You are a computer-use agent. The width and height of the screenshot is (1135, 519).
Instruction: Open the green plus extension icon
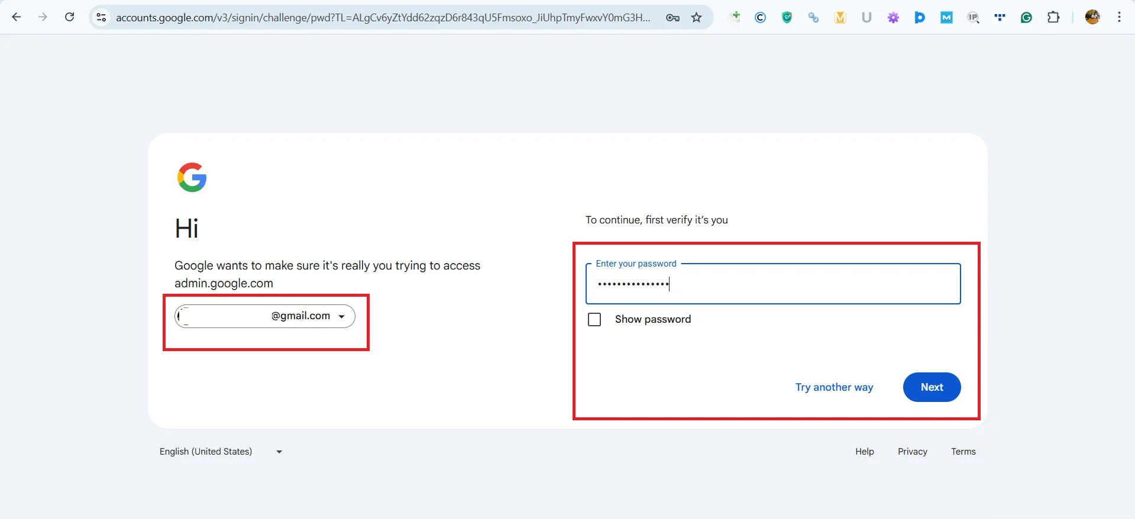[x=735, y=17]
